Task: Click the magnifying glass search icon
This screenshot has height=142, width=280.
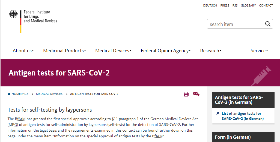Action: (268, 24)
